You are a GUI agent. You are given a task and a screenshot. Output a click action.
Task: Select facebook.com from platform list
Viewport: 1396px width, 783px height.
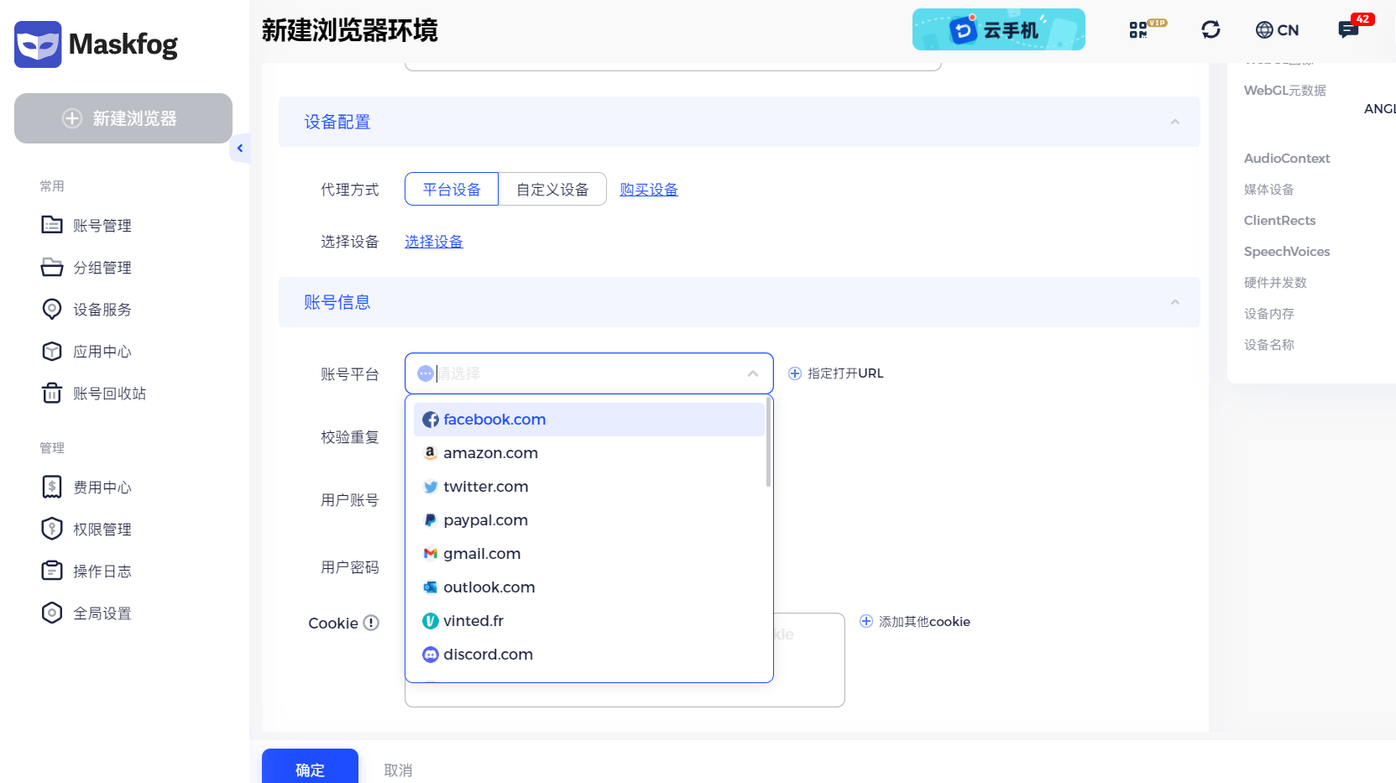[588, 420]
